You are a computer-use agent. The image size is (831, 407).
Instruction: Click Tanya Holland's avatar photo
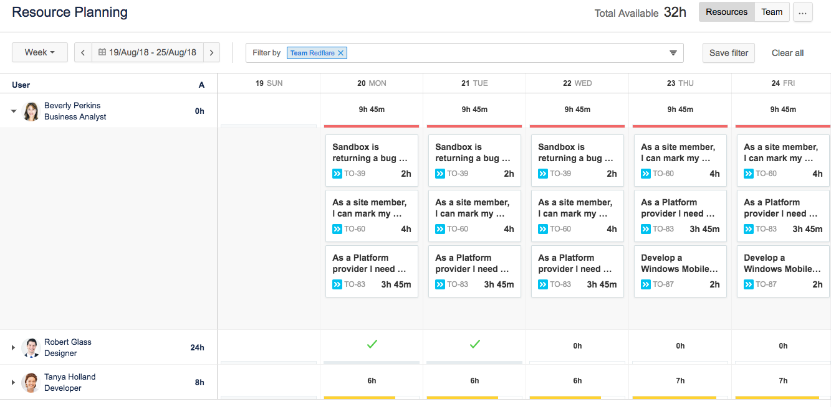pyautogui.click(x=31, y=381)
